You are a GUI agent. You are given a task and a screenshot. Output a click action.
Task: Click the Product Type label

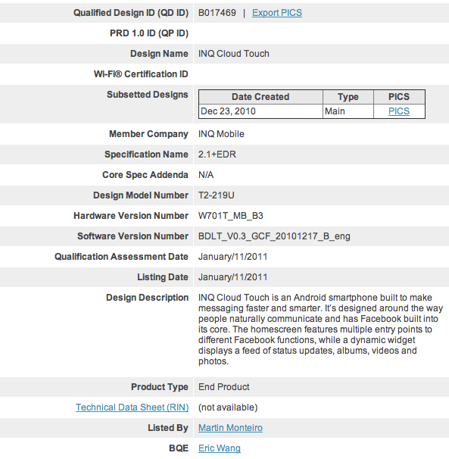(x=160, y=387)
